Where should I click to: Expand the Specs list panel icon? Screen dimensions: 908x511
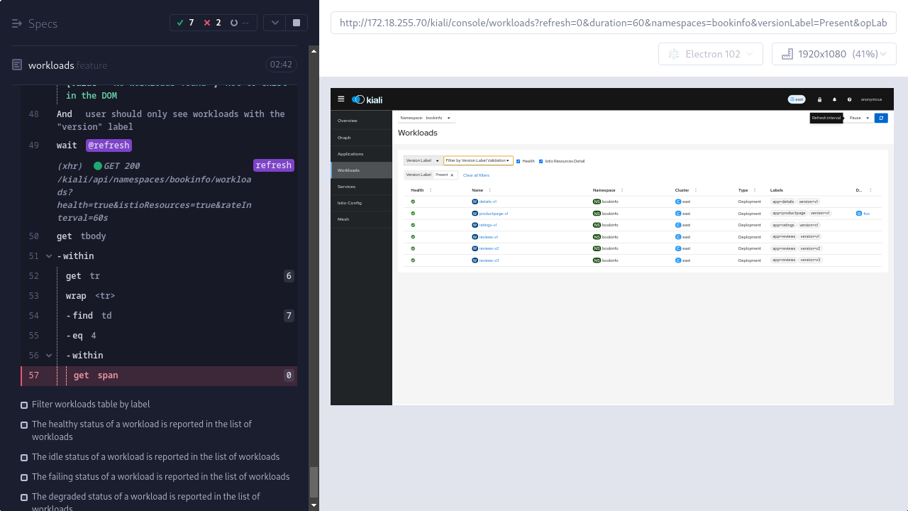point(18,23)
